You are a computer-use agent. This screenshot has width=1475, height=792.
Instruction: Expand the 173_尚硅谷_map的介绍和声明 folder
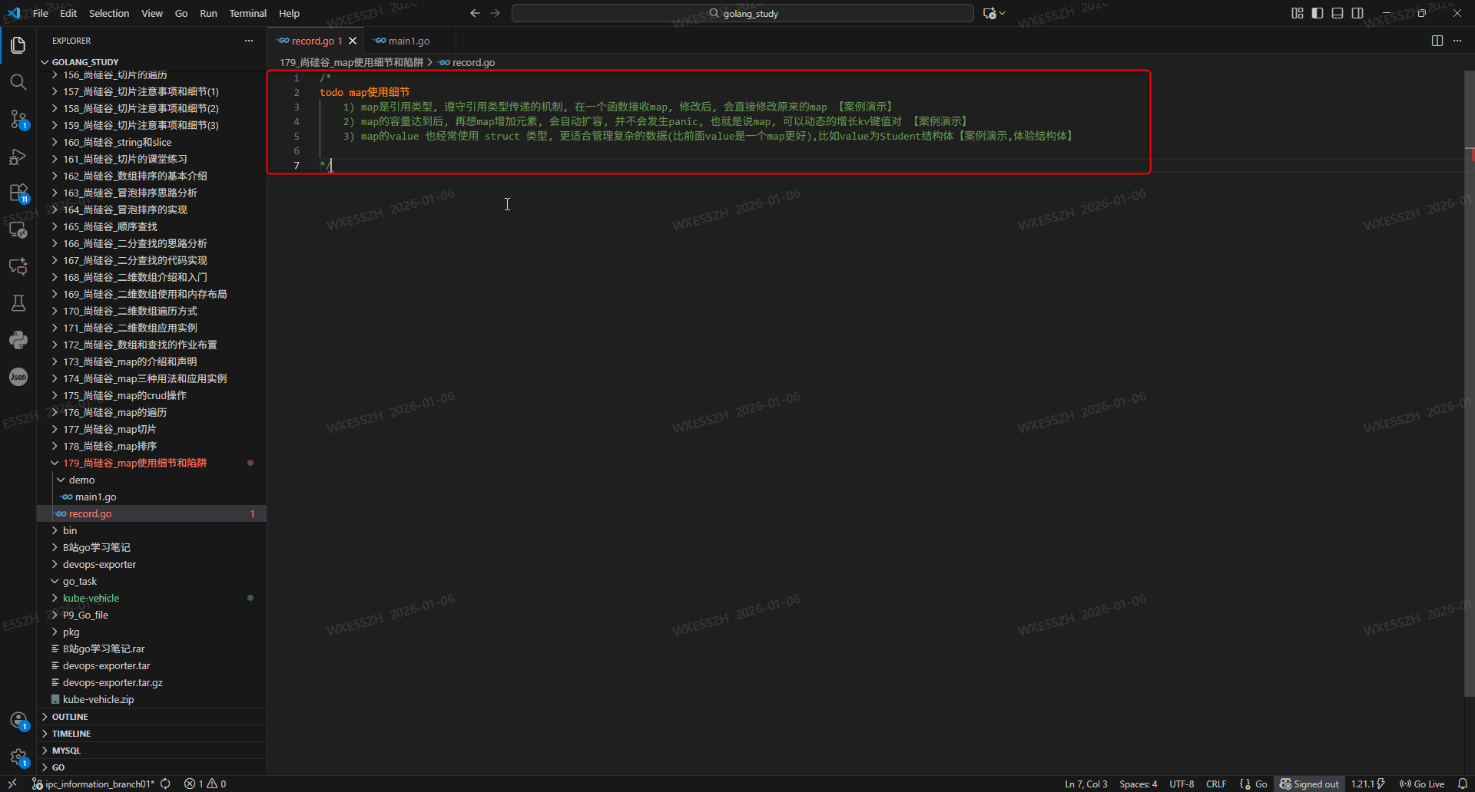pos(151,361)
